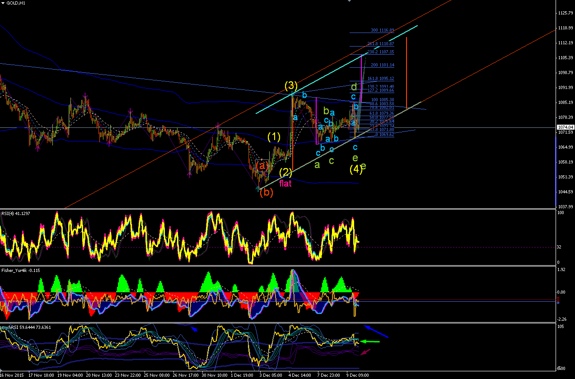Open the dropdown arrow beside GOLD,H1
575x379 pixels.
(x=3, y=3)
